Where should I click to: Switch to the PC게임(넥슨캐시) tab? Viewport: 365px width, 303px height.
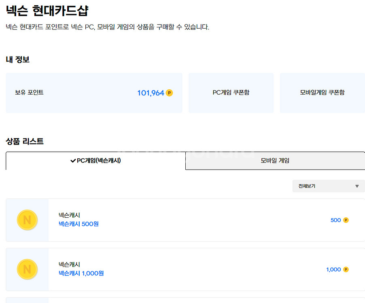(x=95, y=160)
